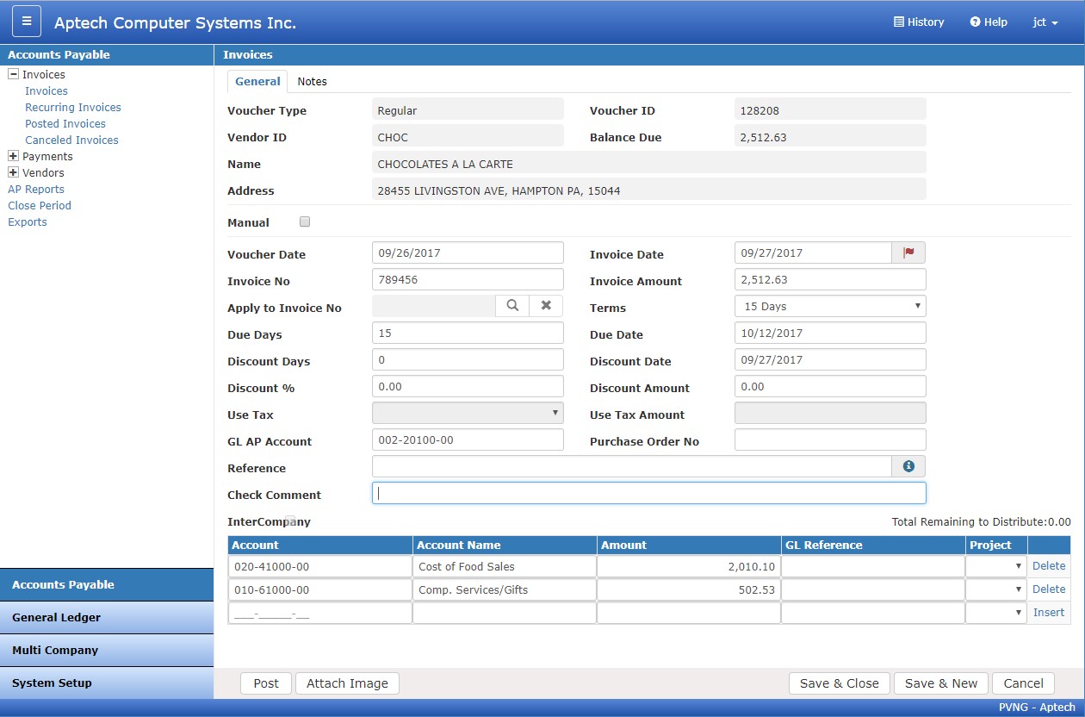Click the red flag icon beside Invoice Date
Image resolution: width=1085 pixels, height=717 pixels.
click(x=908, y=253)
